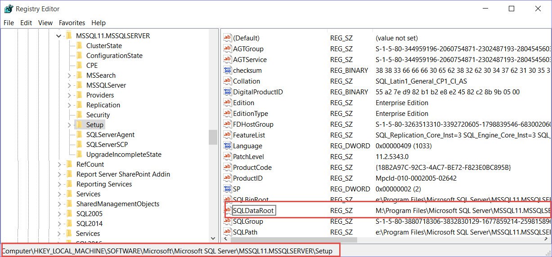Click the tree pane vertical scrollbar thumb

213,137
